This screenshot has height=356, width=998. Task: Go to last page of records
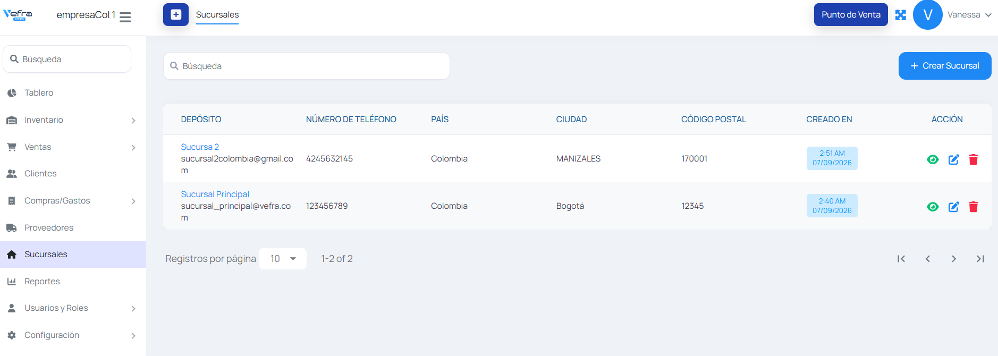[980, 259]
